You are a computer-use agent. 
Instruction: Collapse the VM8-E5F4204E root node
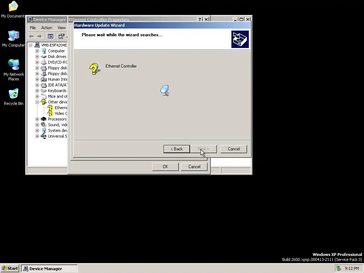coord(31,45)
